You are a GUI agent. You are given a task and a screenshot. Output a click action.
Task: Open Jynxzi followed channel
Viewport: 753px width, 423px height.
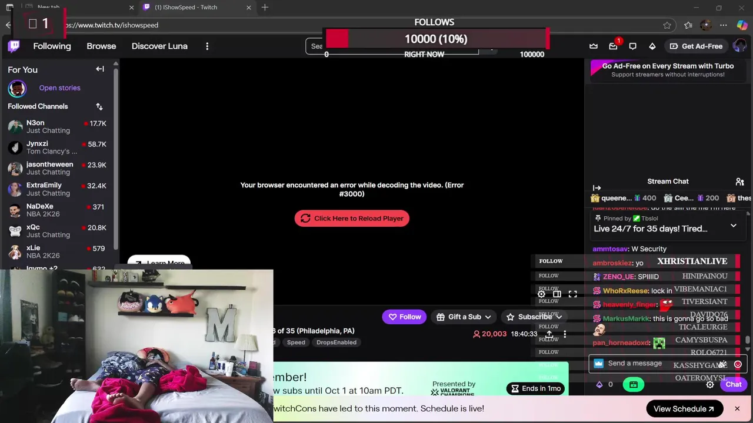tap(57, 147)
